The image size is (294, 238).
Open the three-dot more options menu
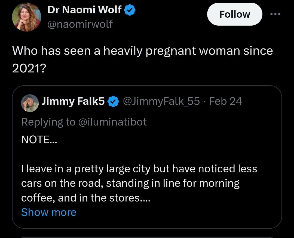click(275, 14)
